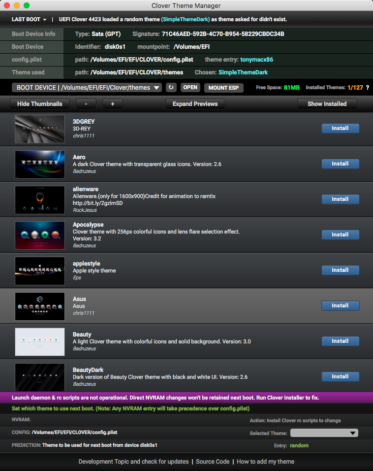Click the Eps author name
Viewport: 373px width, 471px height.
(x=77, y=277)
